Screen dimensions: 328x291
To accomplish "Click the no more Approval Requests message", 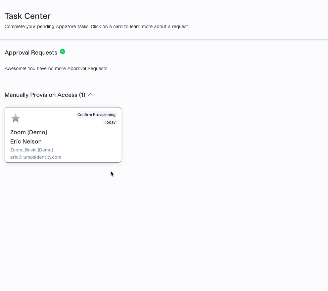I will (x=57, y=68).
